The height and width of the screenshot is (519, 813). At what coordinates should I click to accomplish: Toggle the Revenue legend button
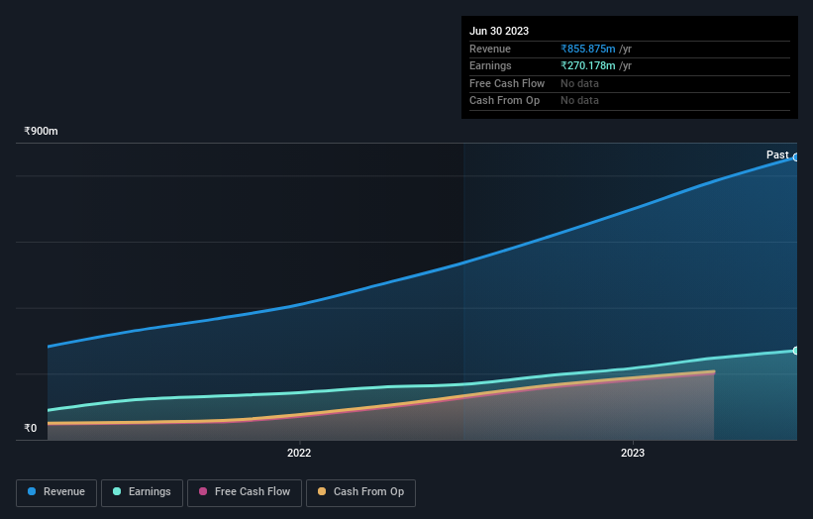tap(56, 492)
